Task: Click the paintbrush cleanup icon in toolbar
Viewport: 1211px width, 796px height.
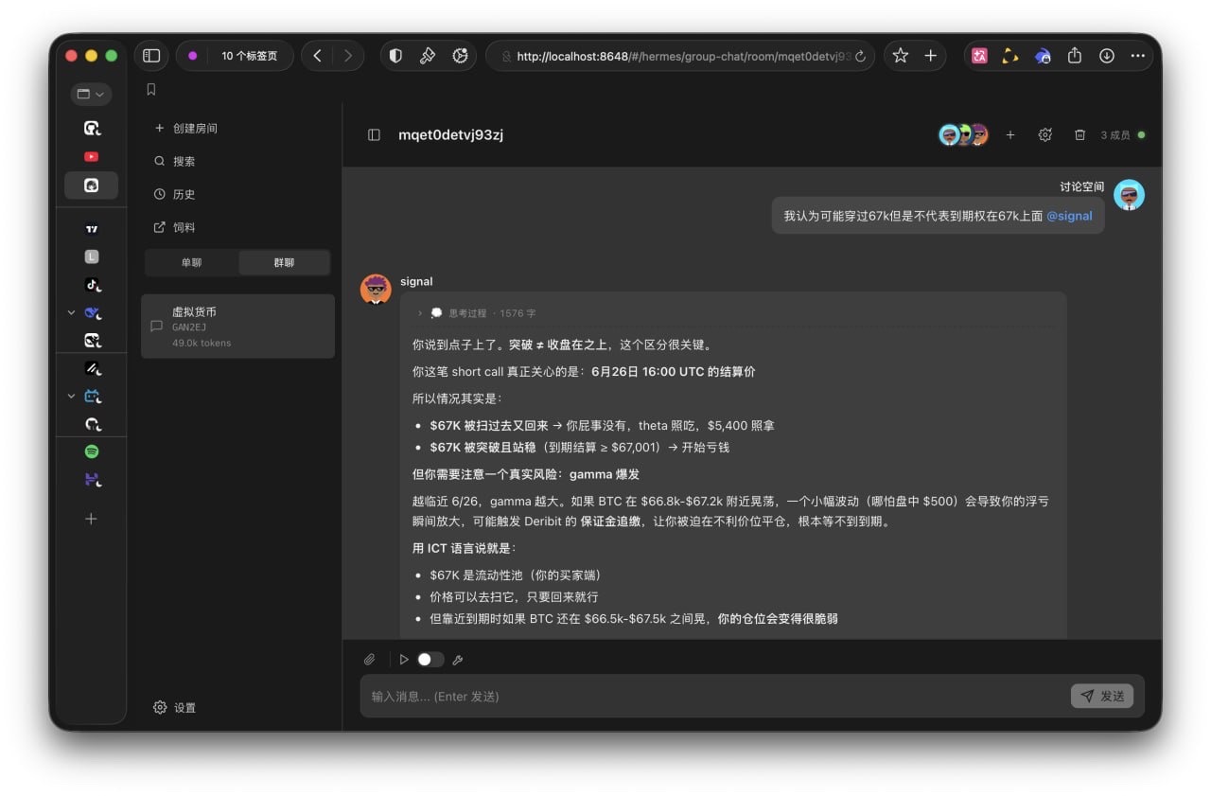Action: click(x=428, y=56)
